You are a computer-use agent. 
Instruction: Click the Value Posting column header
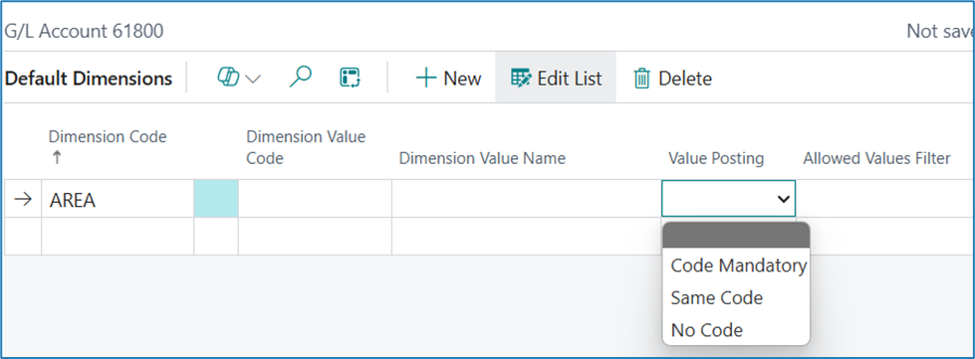coord(716,158)
